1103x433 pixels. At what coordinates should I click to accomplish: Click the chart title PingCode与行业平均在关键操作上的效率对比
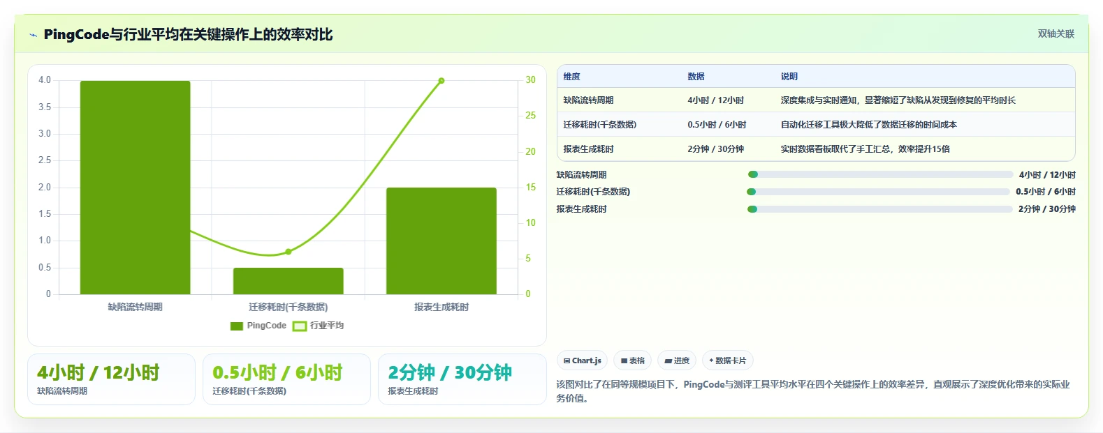pos(188,34)
